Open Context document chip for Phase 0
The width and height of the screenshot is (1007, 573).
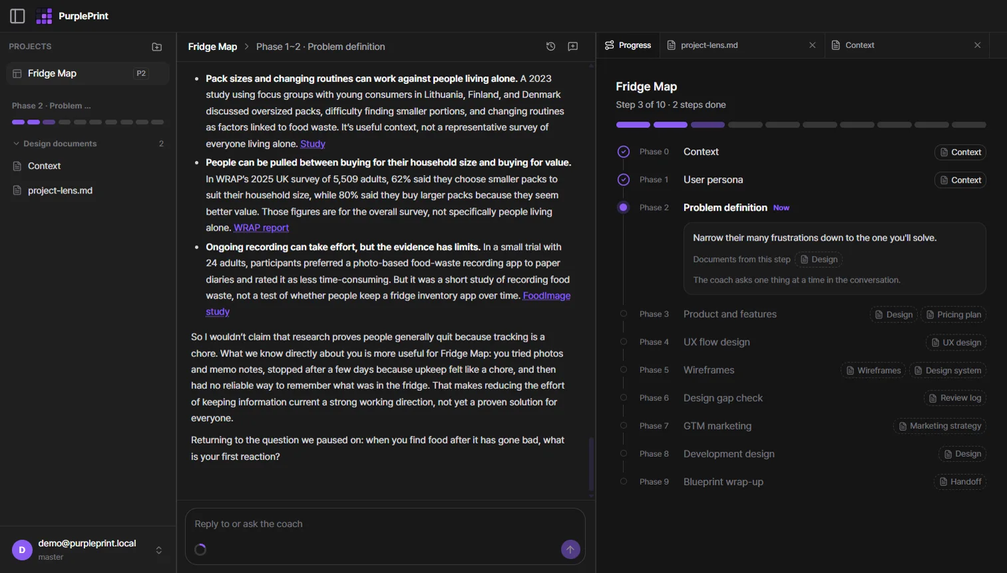(960, 152)
